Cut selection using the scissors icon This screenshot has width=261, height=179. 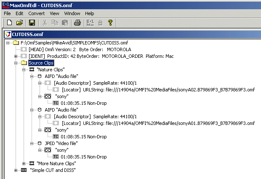[45, 23]
